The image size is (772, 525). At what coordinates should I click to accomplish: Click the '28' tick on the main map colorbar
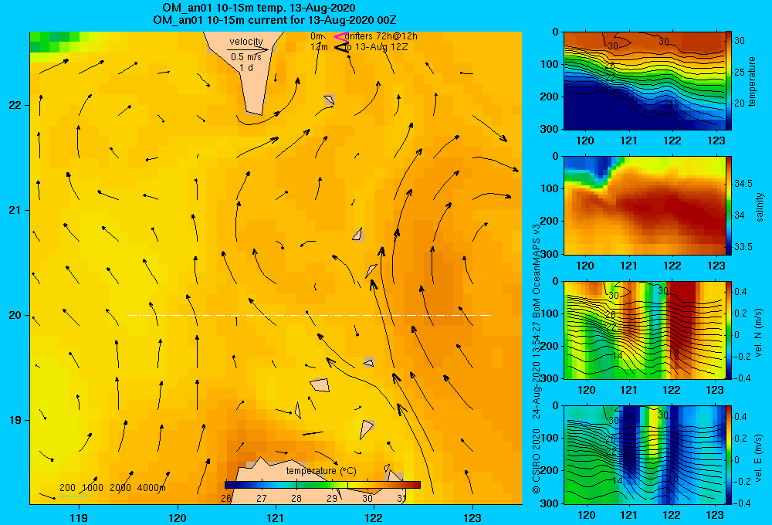tap(296, 499)
